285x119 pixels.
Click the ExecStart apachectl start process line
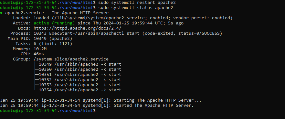pos(128,33)
